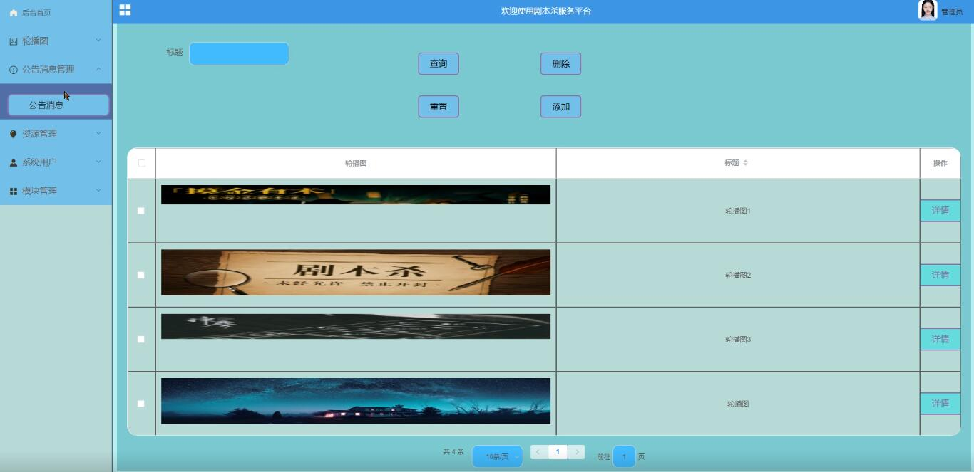Click the 查询 button
Screen dimensions: 974x472
point(439,63)
